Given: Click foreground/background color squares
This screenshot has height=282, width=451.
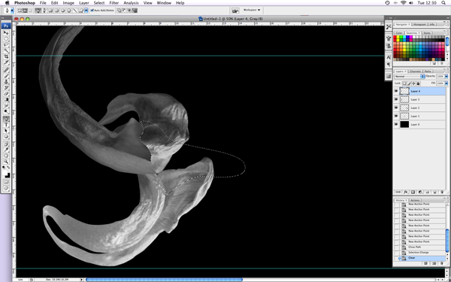Looking at the screenshot, I should [x=6, y=174].
